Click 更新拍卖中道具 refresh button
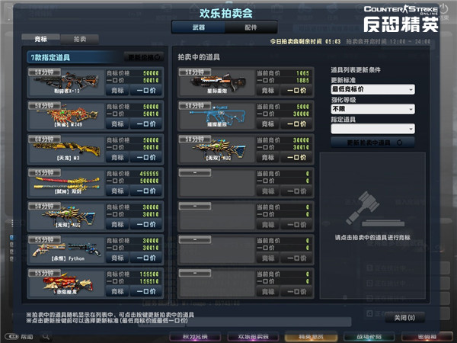The height and width of the screenshot is (343, 457). (x=372, y=143)
